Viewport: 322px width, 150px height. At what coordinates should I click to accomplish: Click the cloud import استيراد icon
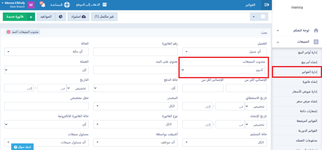coord(84,17)
